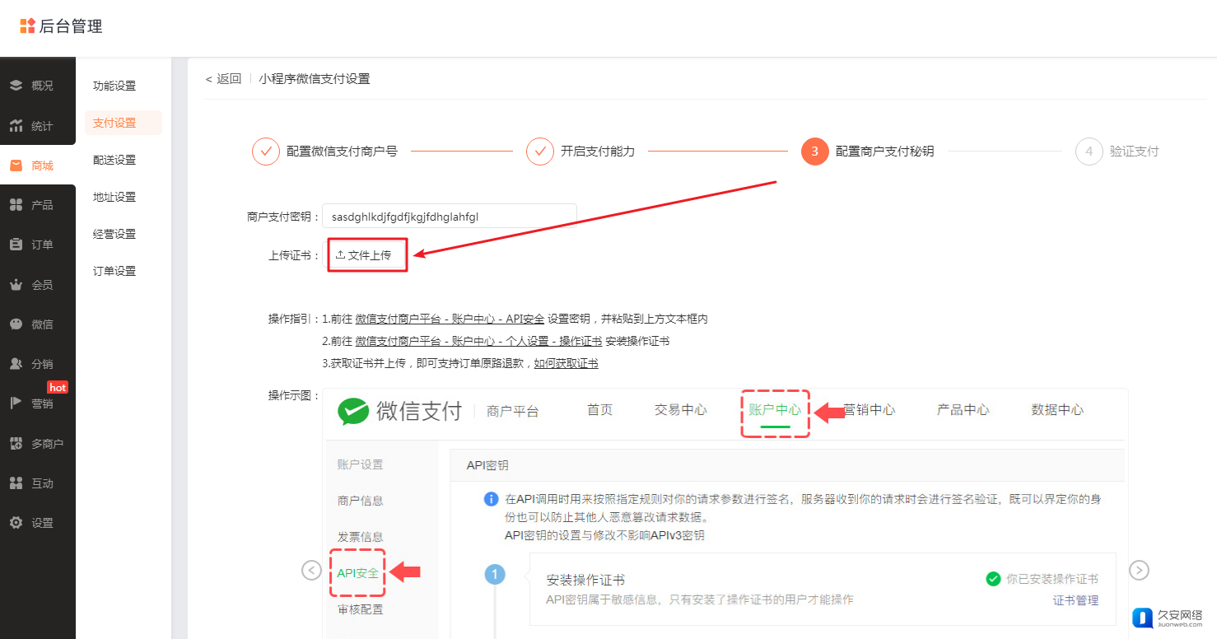Click the WeChat Pay guide screenshot image
This screenshot has height=639, width=1217.
point(725,513)
